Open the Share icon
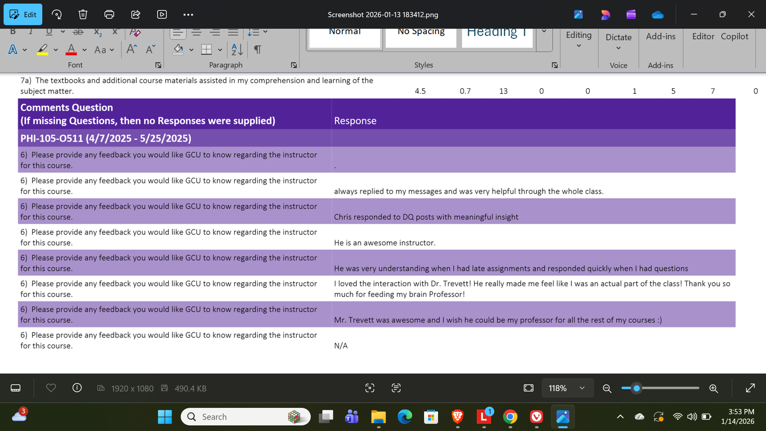 pyautogui.click(x=136, y=15)
